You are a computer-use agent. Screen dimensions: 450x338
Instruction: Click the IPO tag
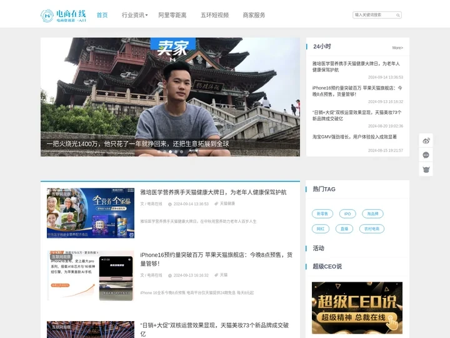point(347,214)
